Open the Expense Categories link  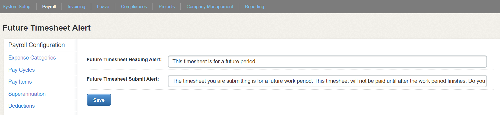click(x=32, y=58)
